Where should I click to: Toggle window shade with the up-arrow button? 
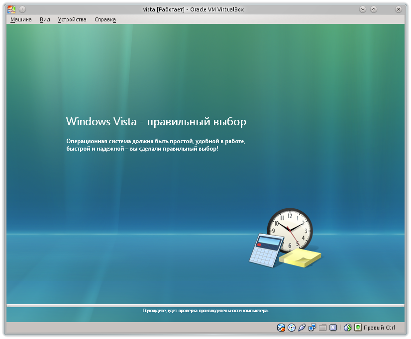point(373,8)
